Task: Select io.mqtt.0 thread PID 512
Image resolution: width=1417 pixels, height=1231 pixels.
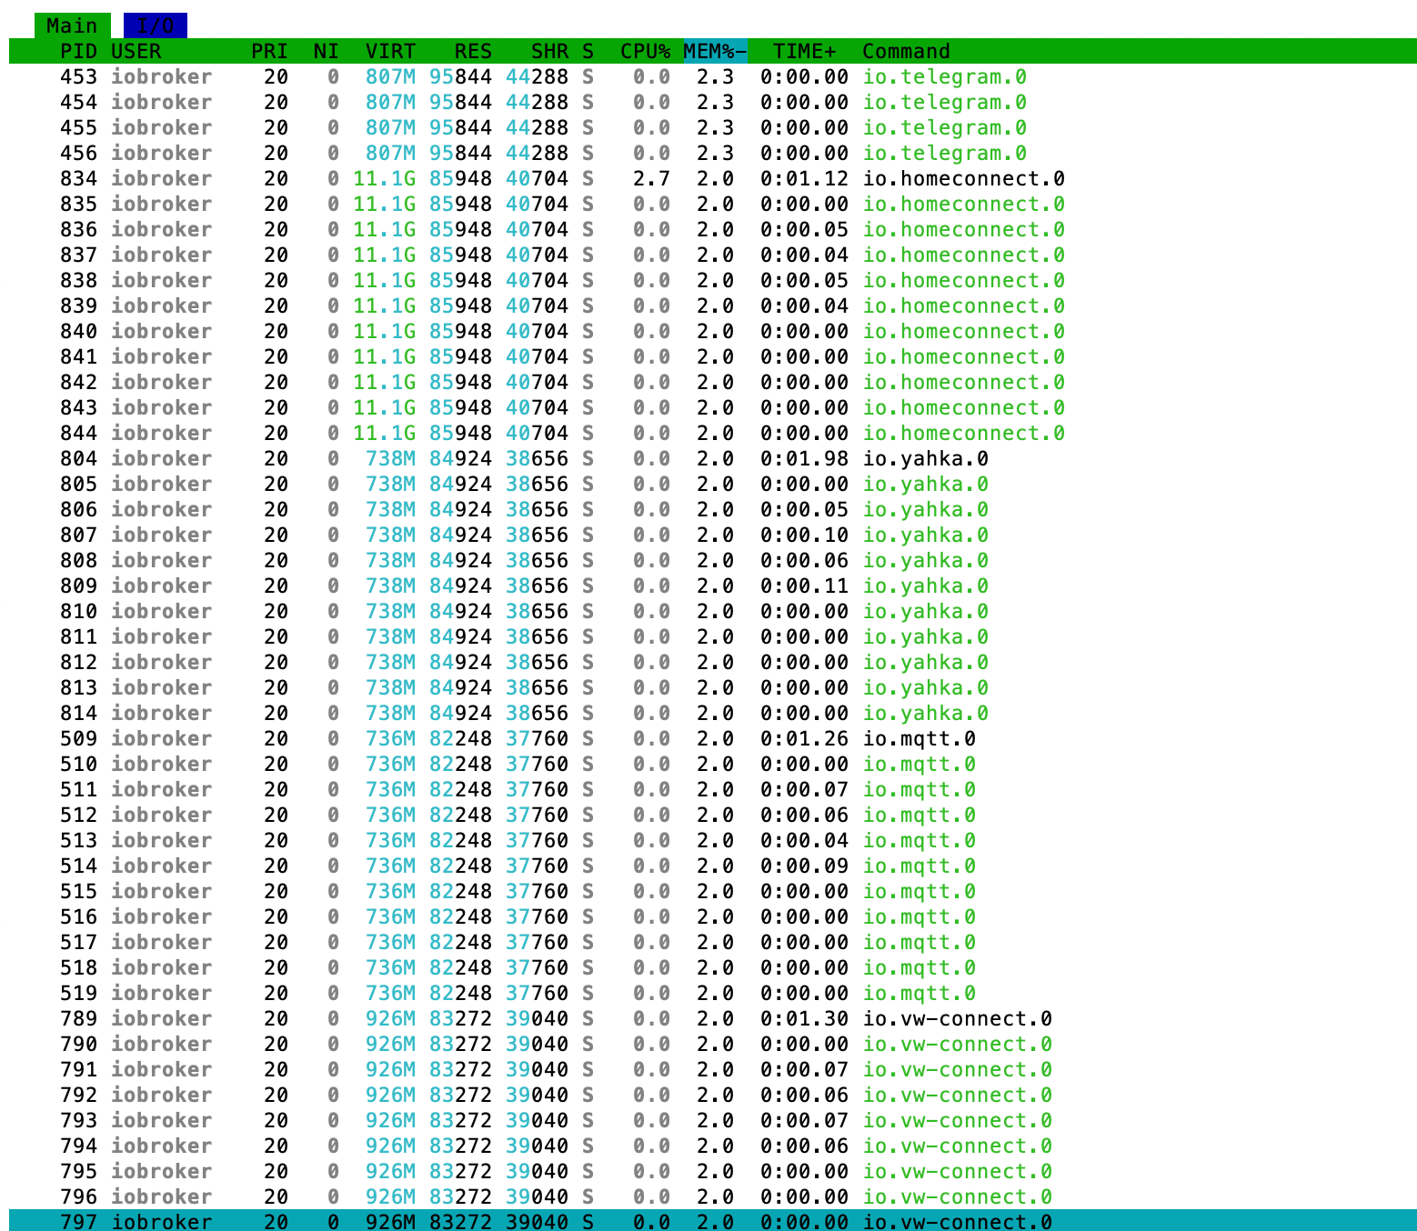Action: coord(713,815)
